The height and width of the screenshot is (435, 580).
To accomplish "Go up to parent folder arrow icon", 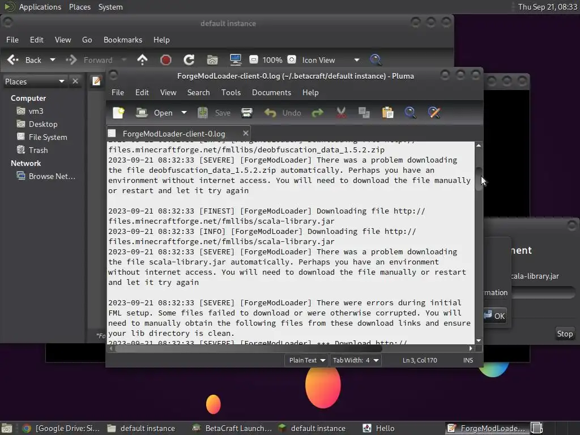I will pos(142,60).
